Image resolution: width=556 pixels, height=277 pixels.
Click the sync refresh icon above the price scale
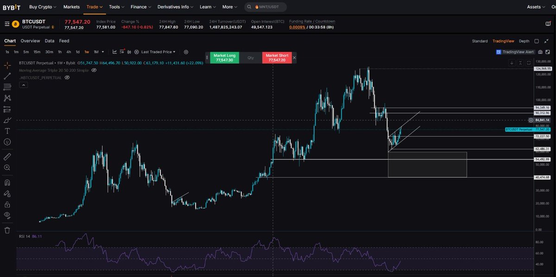[x=529, y=63]
